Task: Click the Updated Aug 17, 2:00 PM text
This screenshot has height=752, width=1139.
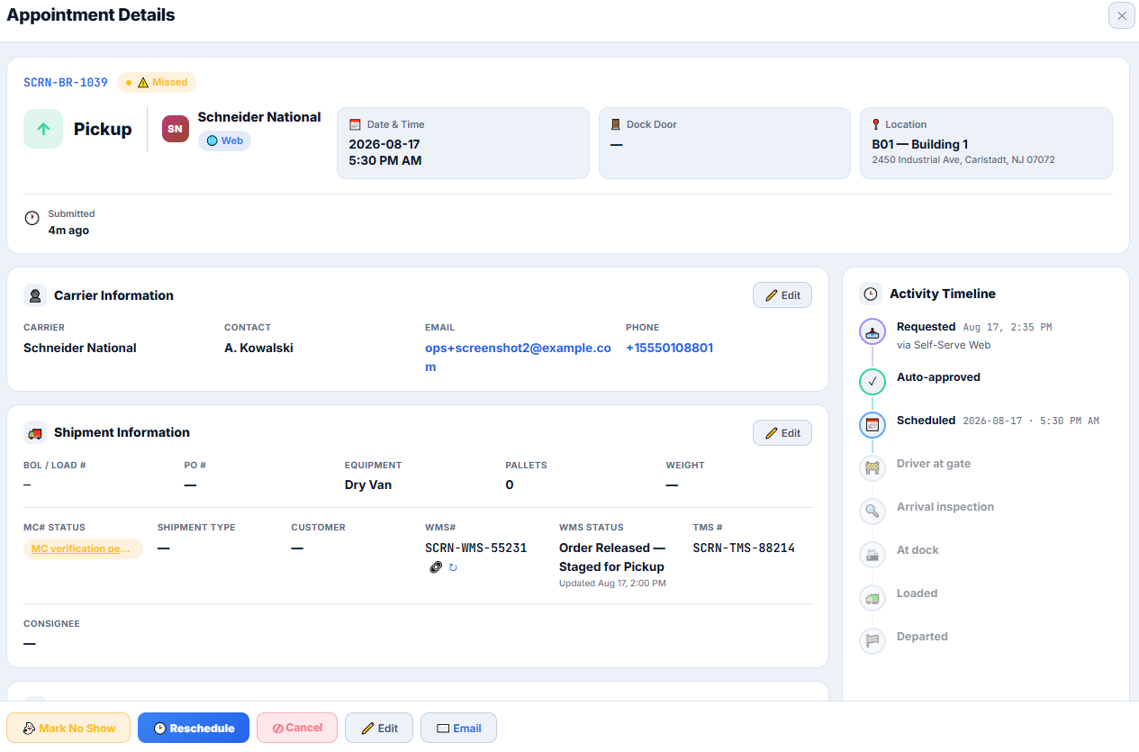Action: (x=612, y=584)
